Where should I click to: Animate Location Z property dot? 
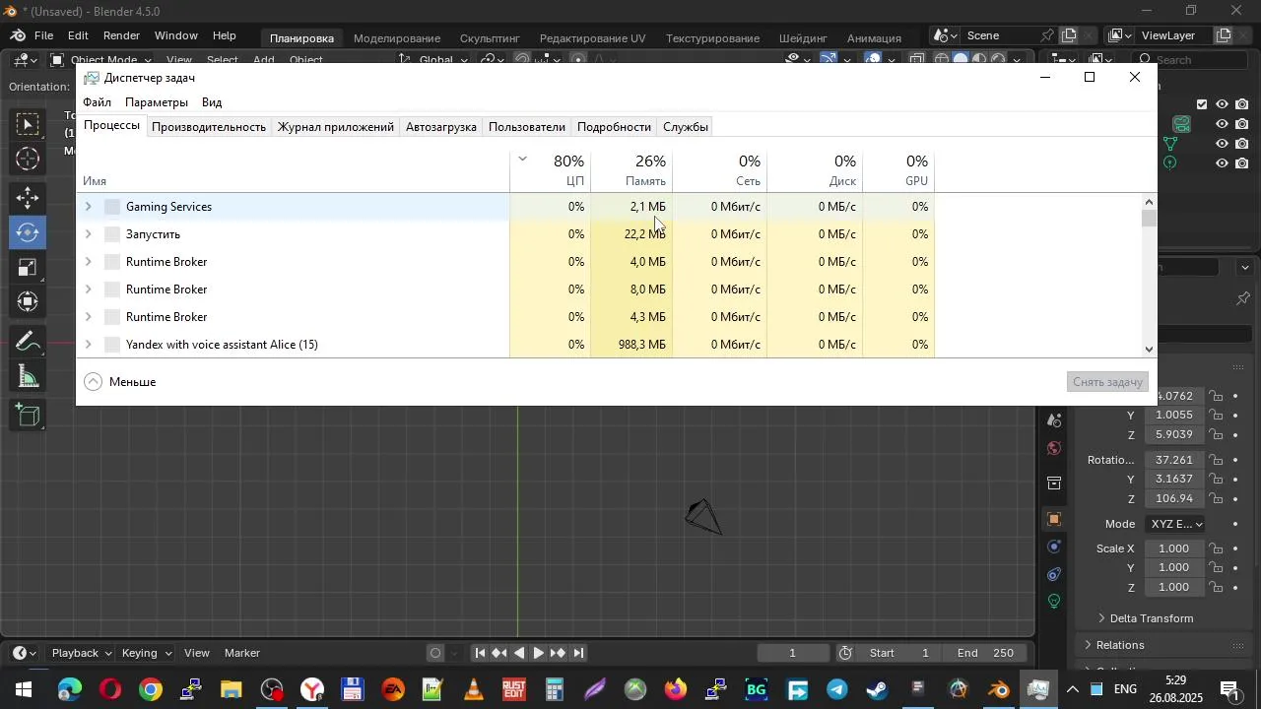pos(1236,435)
